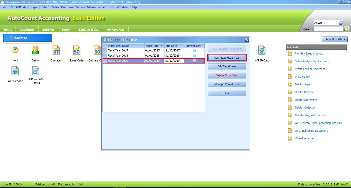Click the Close button in the dialog
The image size is (351, 188).
click(x=227, y=93)
